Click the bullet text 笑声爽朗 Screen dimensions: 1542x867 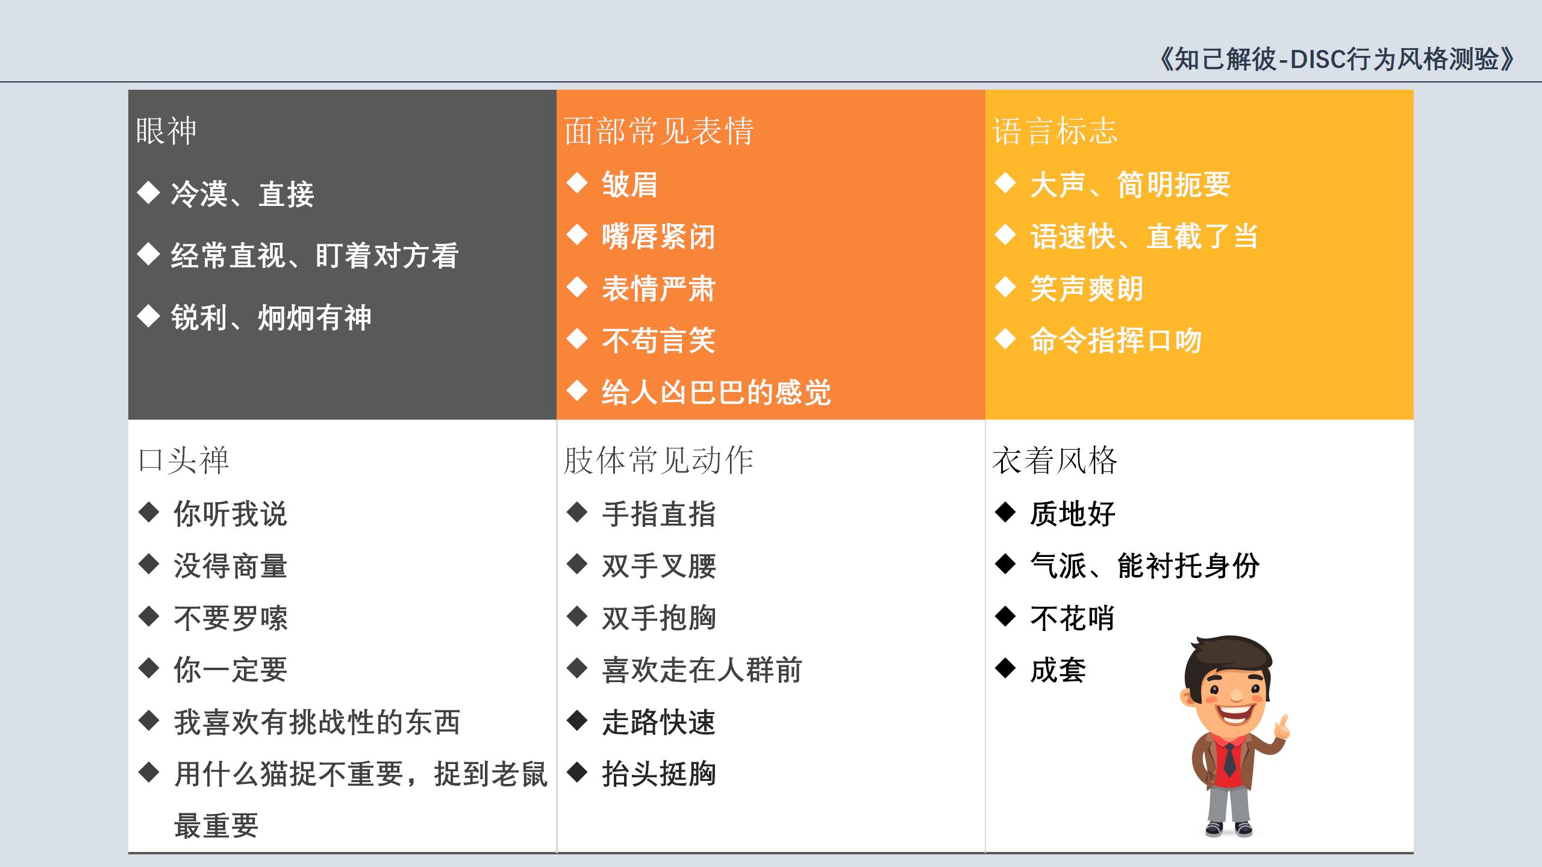tap(1087, 289)
